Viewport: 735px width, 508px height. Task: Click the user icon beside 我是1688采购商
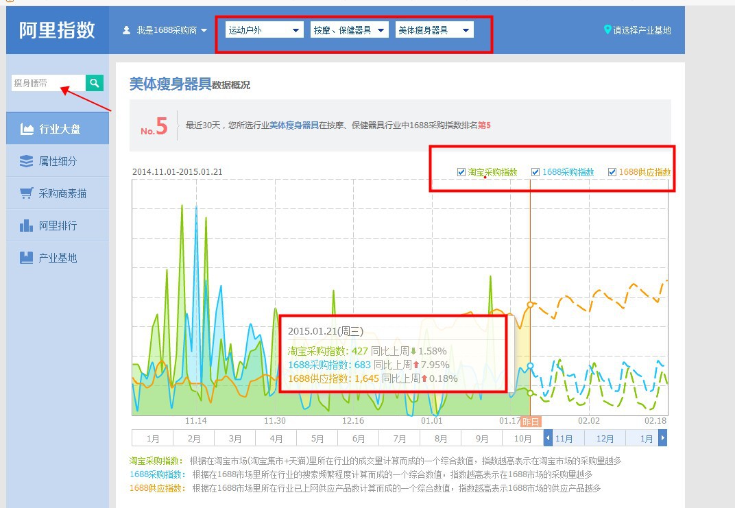(x=126, y=30)
